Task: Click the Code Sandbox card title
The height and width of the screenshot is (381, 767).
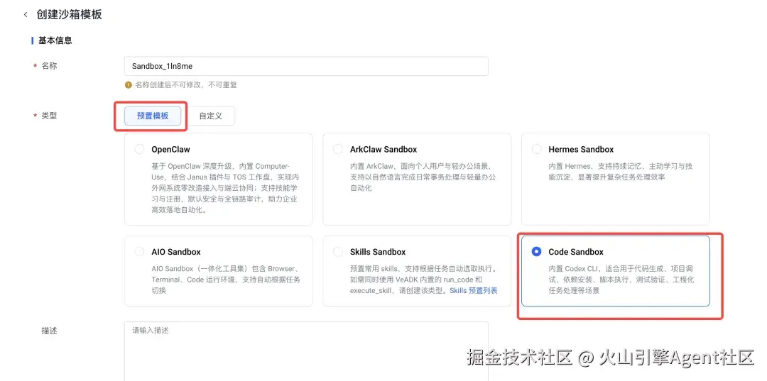Action: click(x=576, y=252)
